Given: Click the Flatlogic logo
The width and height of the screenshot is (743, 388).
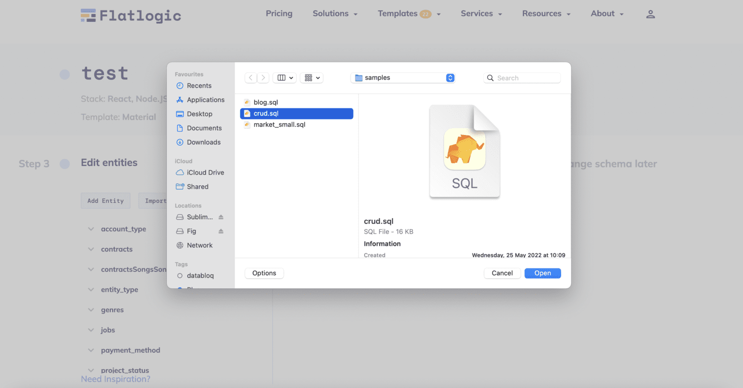Looking at the screenshot, I should coord(131,16).
